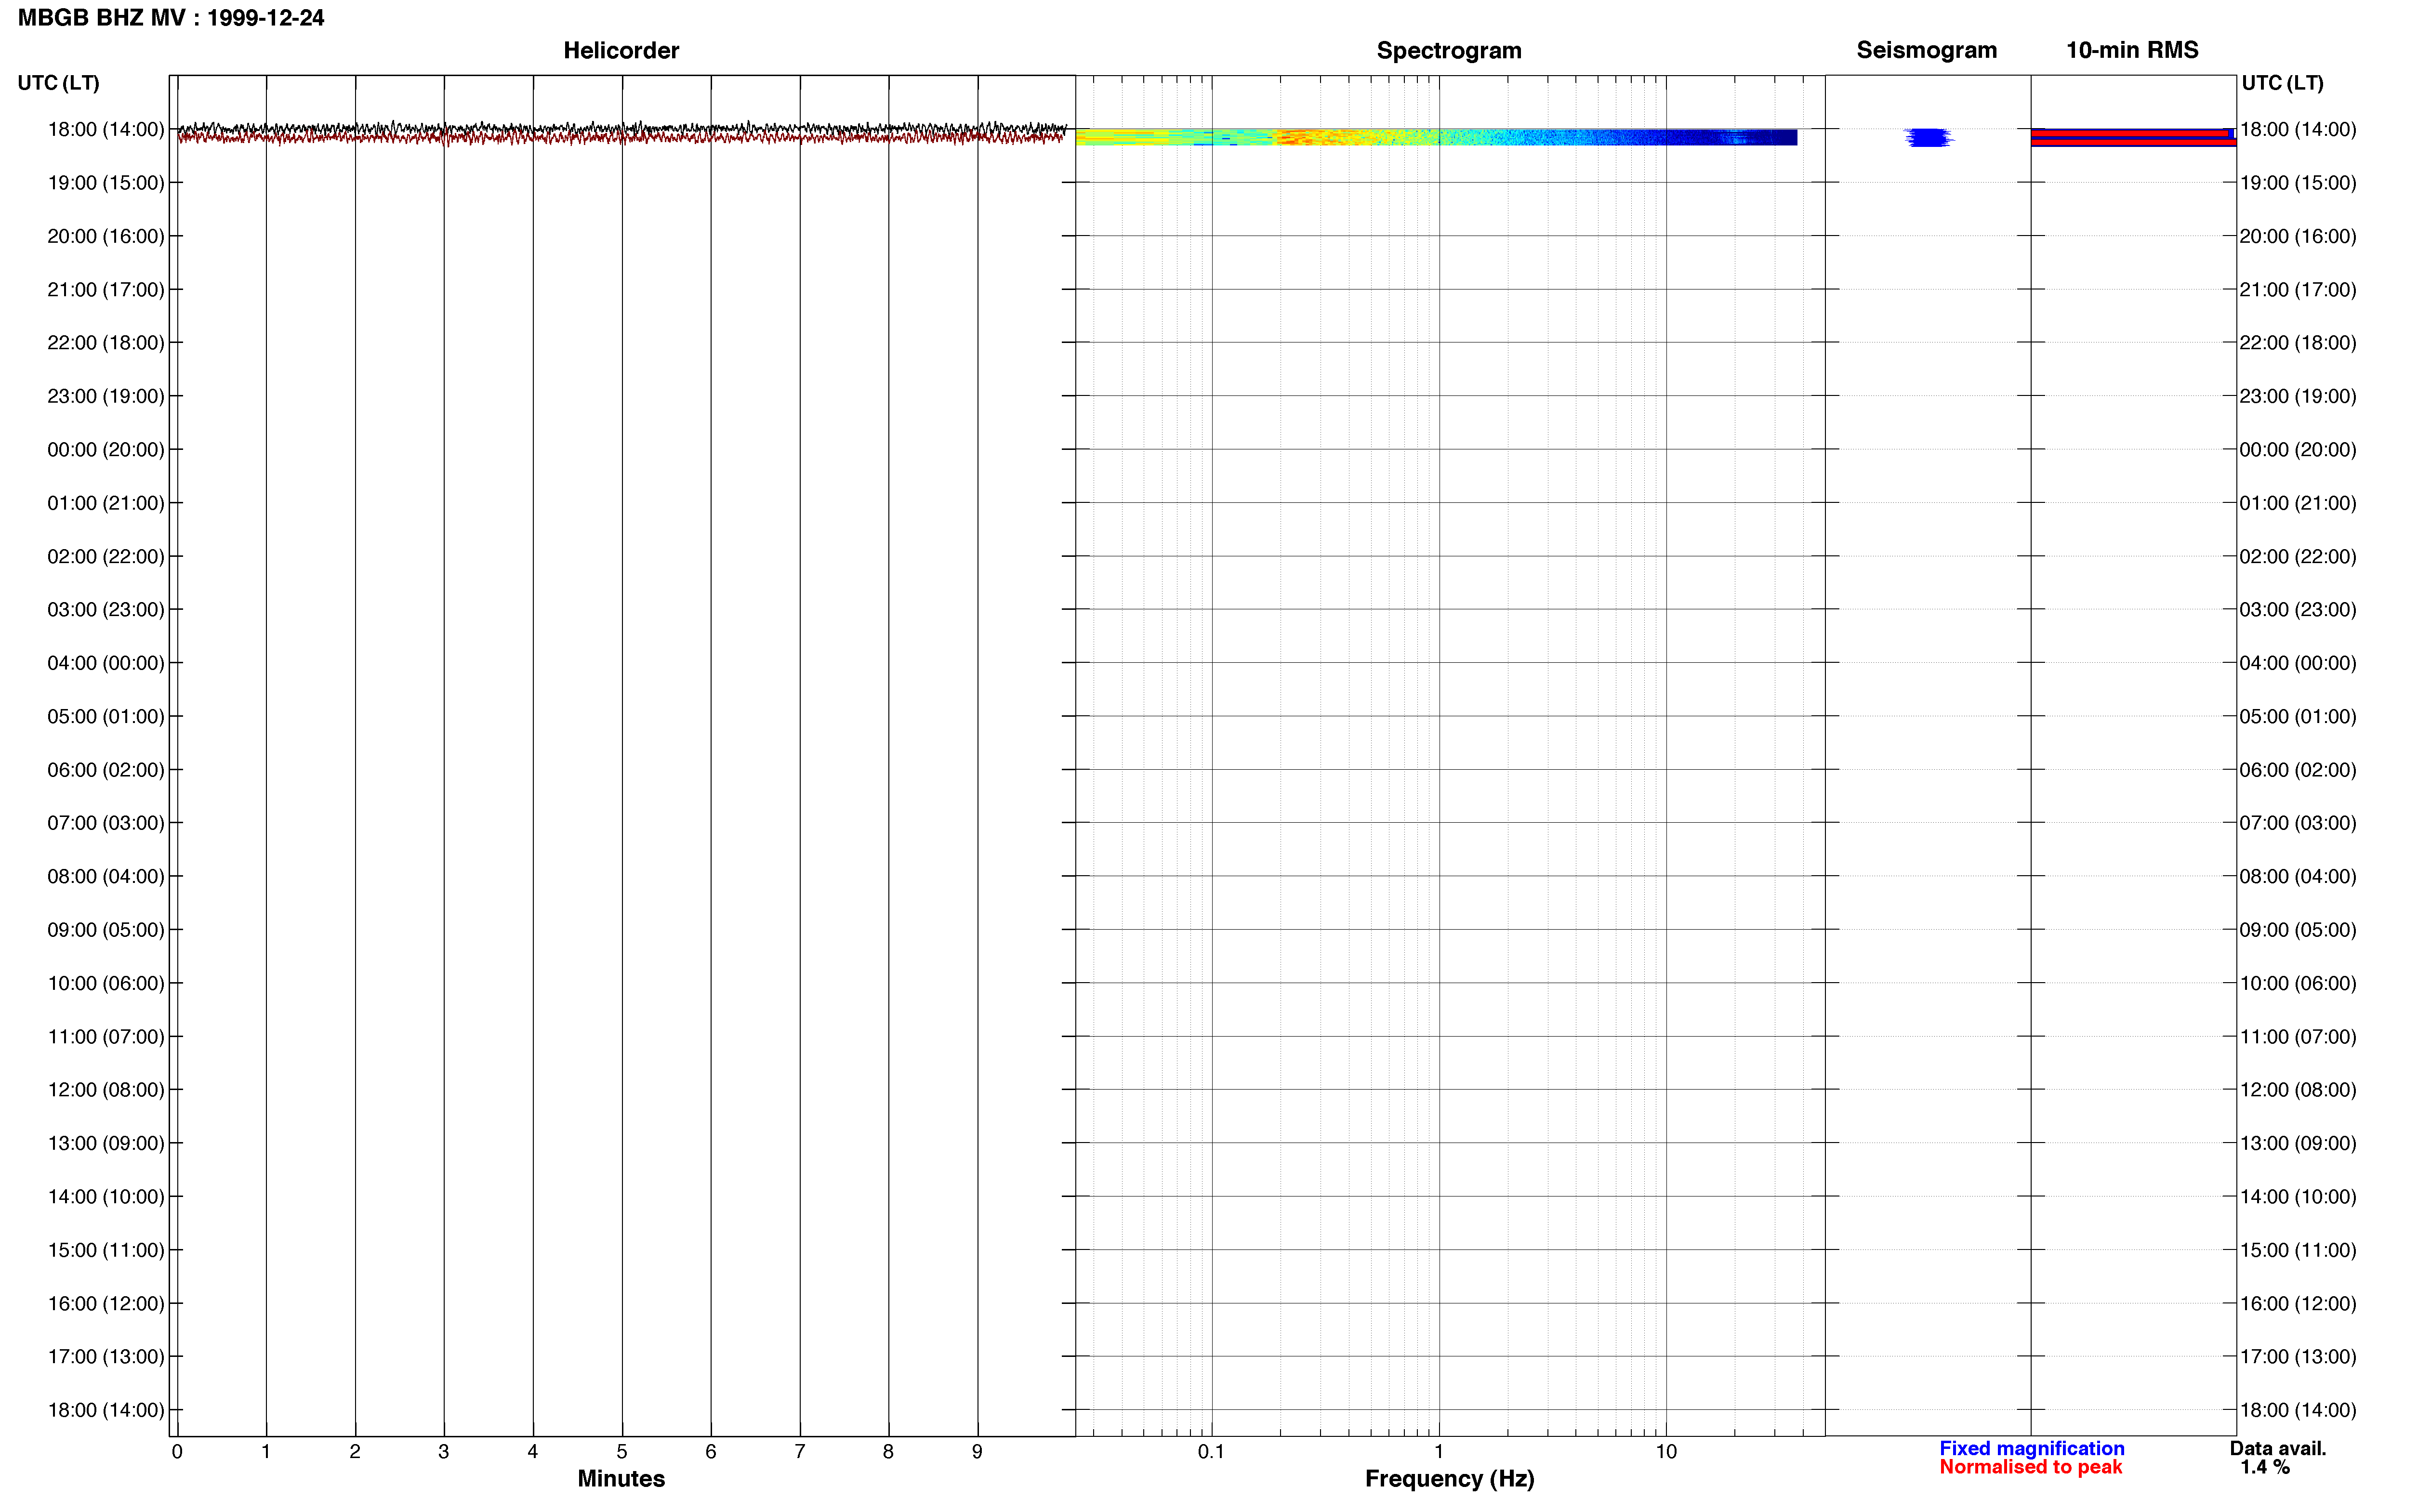Select the "Helicorder" panel heading
The width and height of the screenshot is (2418, 1512).
click(621, 50)
